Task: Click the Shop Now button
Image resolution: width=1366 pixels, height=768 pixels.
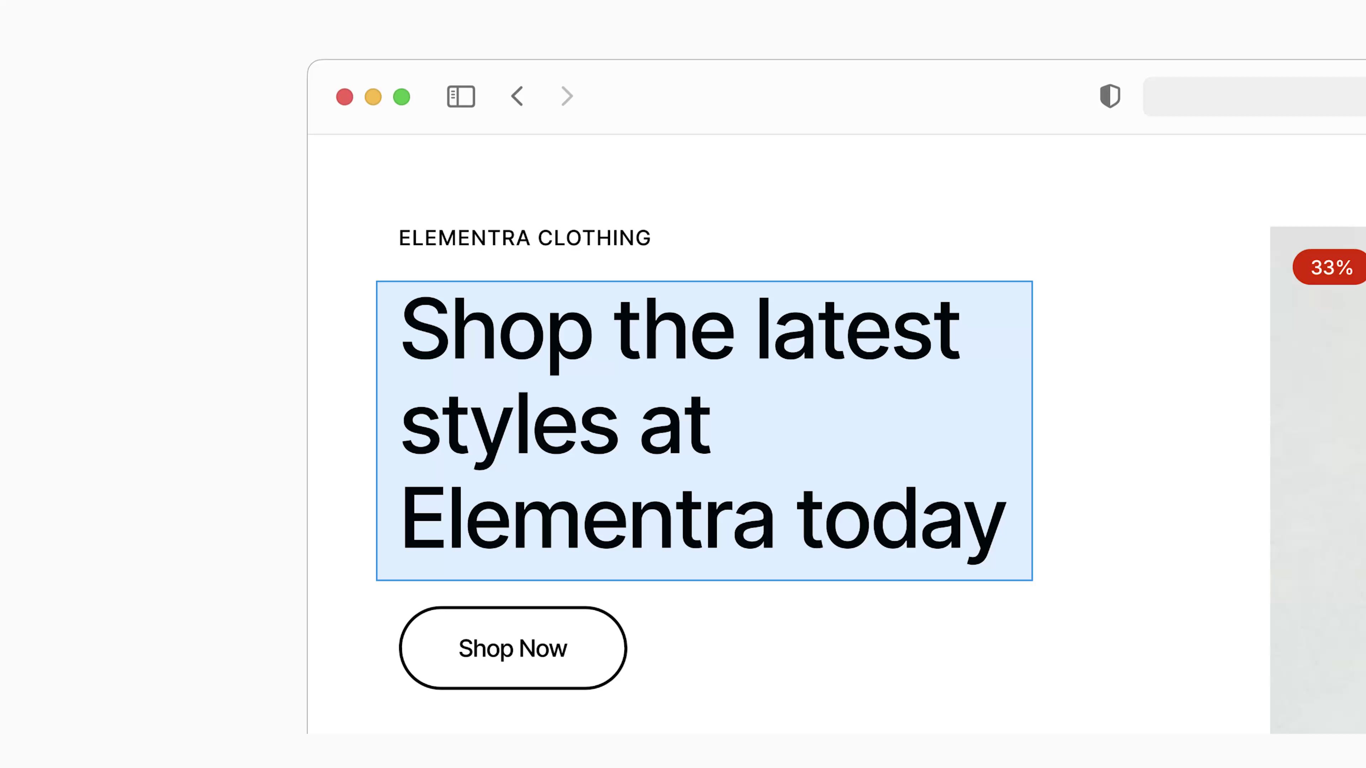Action: point(513,648)
